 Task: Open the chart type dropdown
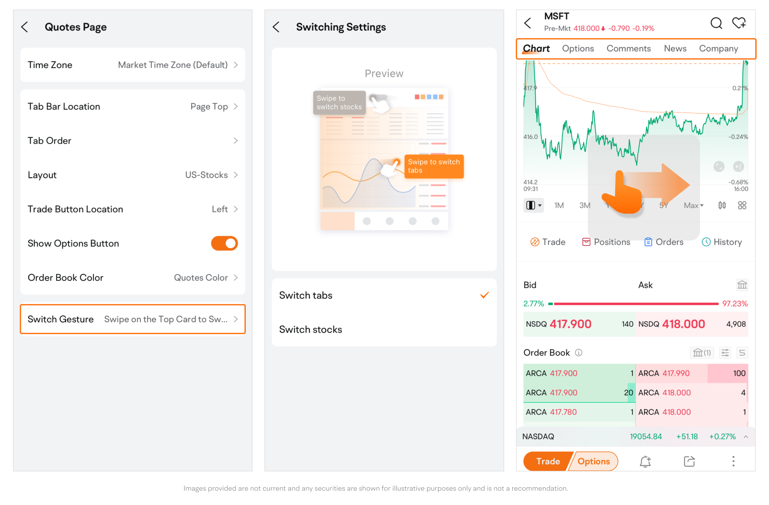click(x=533, y=206)
